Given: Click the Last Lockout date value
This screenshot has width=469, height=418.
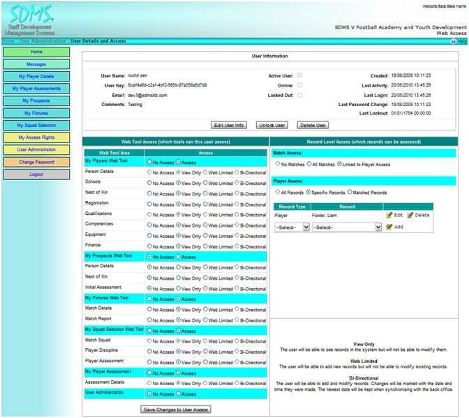Looking at the screenshot, I should (411, 113).
